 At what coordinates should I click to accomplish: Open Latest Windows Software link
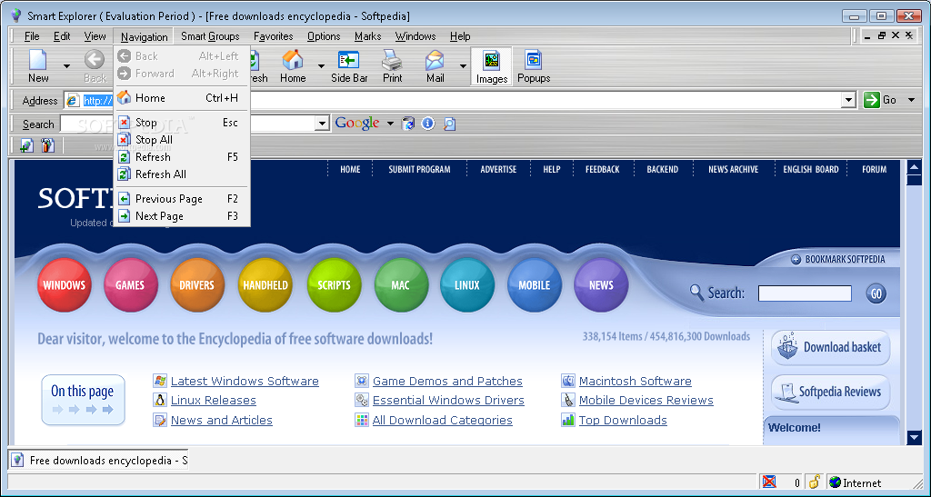(x=245, y=382)
